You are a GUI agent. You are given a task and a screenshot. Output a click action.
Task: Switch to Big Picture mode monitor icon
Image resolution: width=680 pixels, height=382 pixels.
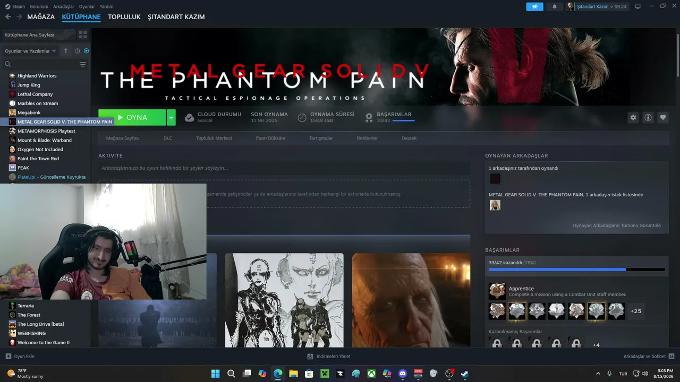pyautogui.click(x=638, y=6)
